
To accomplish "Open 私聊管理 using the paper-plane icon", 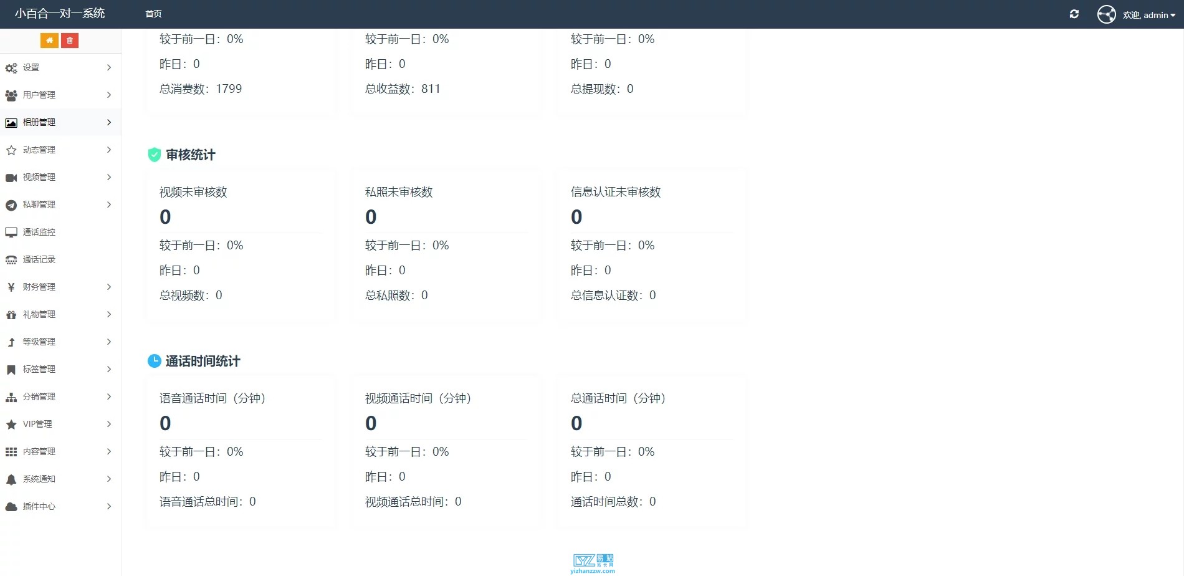I will coord(11,204).
